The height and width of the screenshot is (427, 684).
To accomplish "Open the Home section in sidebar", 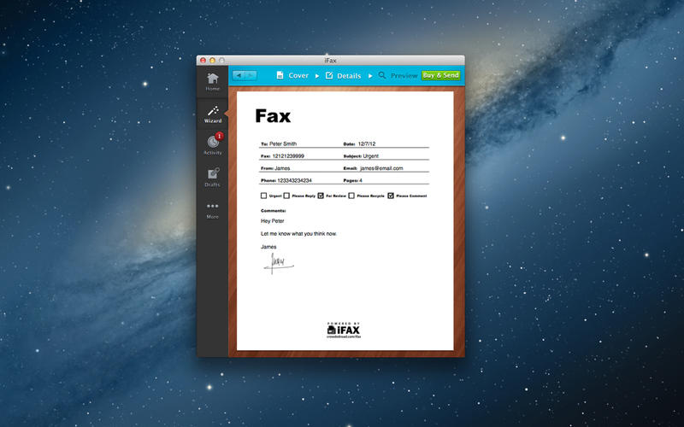I will pos(212,82).
